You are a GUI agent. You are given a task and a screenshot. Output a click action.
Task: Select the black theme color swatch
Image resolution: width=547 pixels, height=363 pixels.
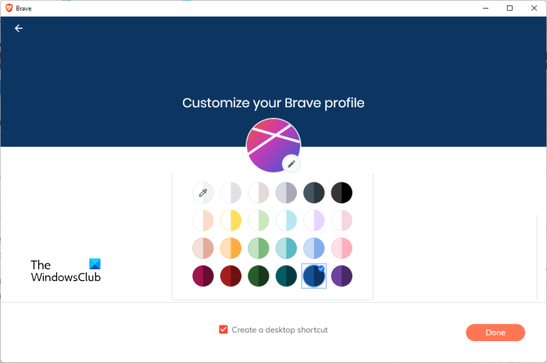(341, 192)
